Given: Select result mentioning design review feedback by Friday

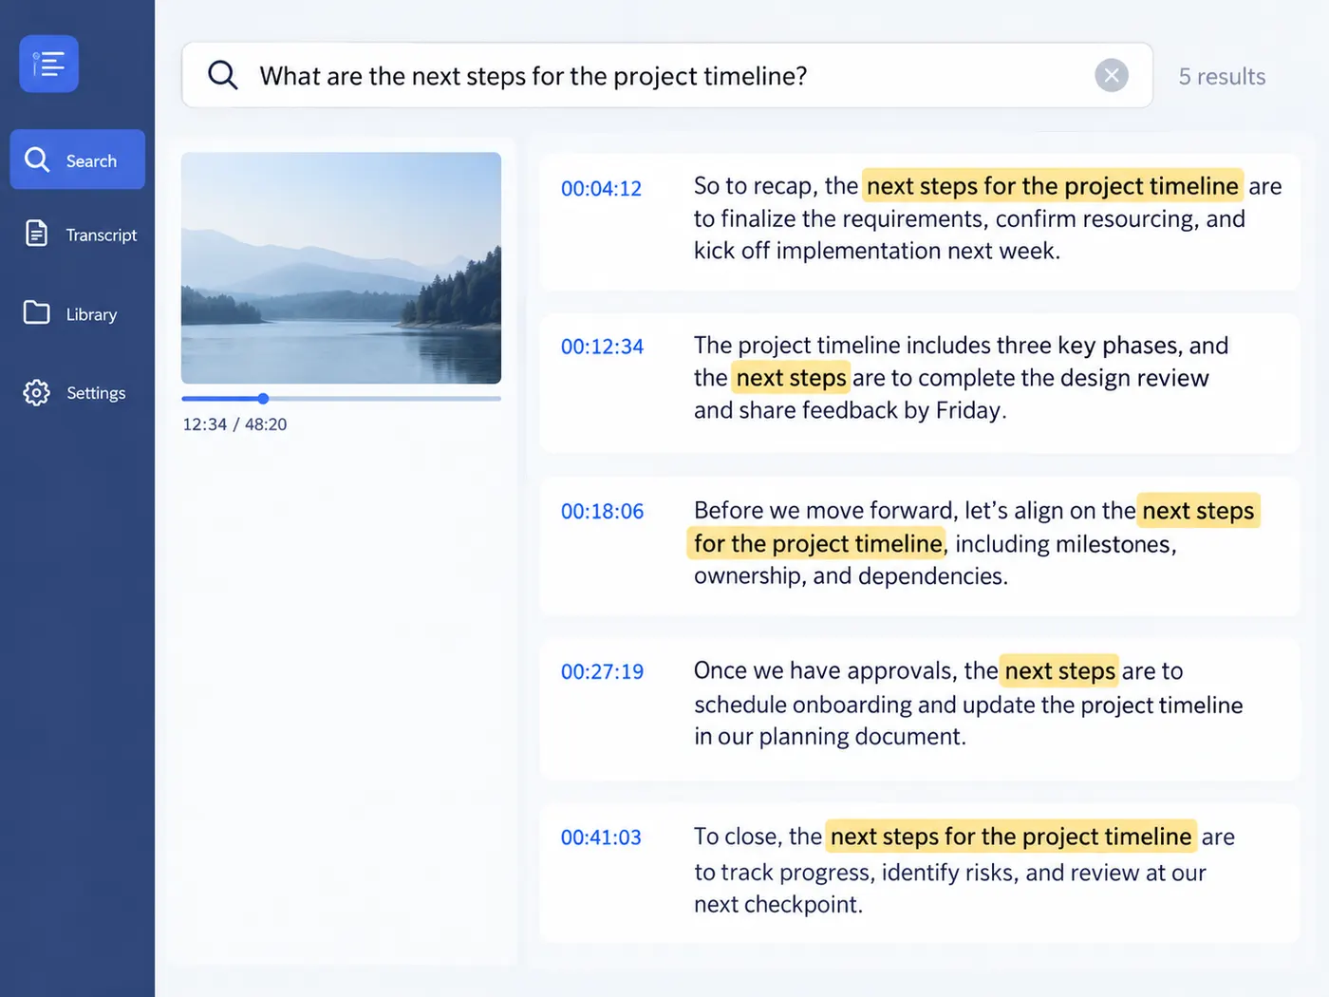Looking at the screenshot, I should pyautogui.click(x=919, y=383).
